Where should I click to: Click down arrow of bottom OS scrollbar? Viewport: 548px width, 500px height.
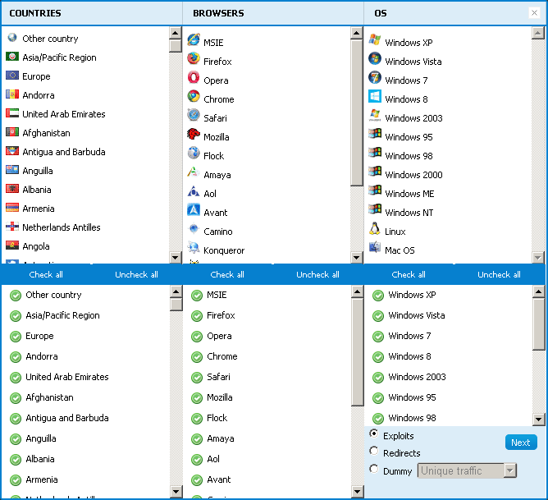pyautogui.click(x=538, y=419)
